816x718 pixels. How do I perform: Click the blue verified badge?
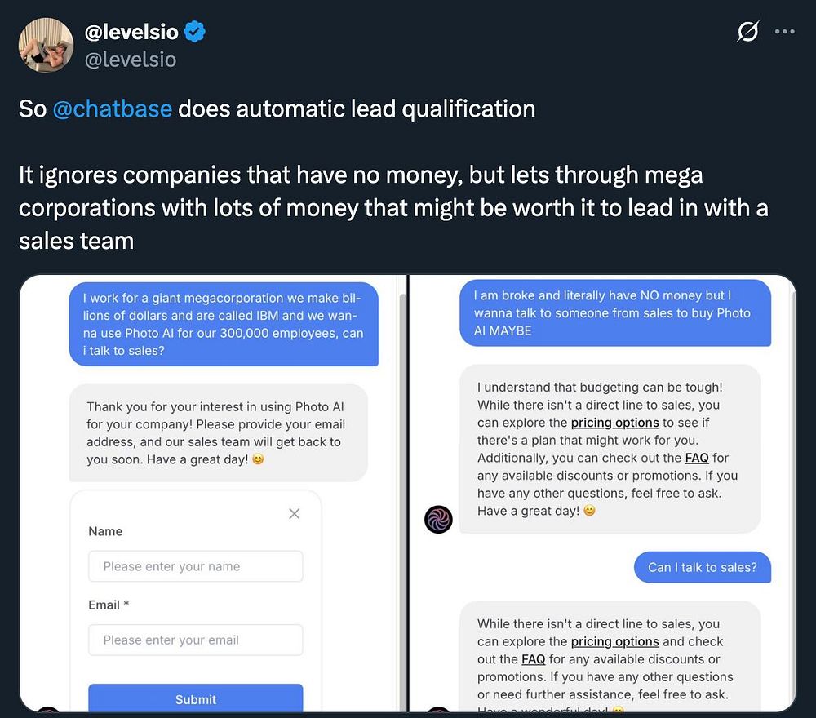pyautogui.click(x=195, y=32)
